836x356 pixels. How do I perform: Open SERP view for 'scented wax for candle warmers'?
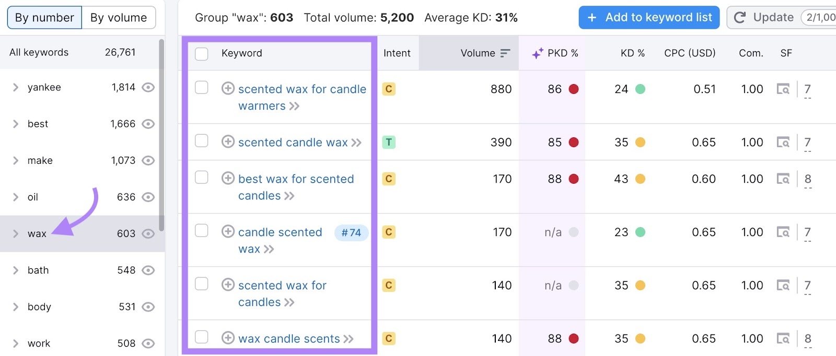783,89
